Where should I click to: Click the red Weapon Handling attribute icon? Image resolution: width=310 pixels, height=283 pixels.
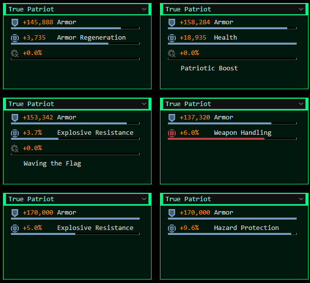click(x=172, y=133)
